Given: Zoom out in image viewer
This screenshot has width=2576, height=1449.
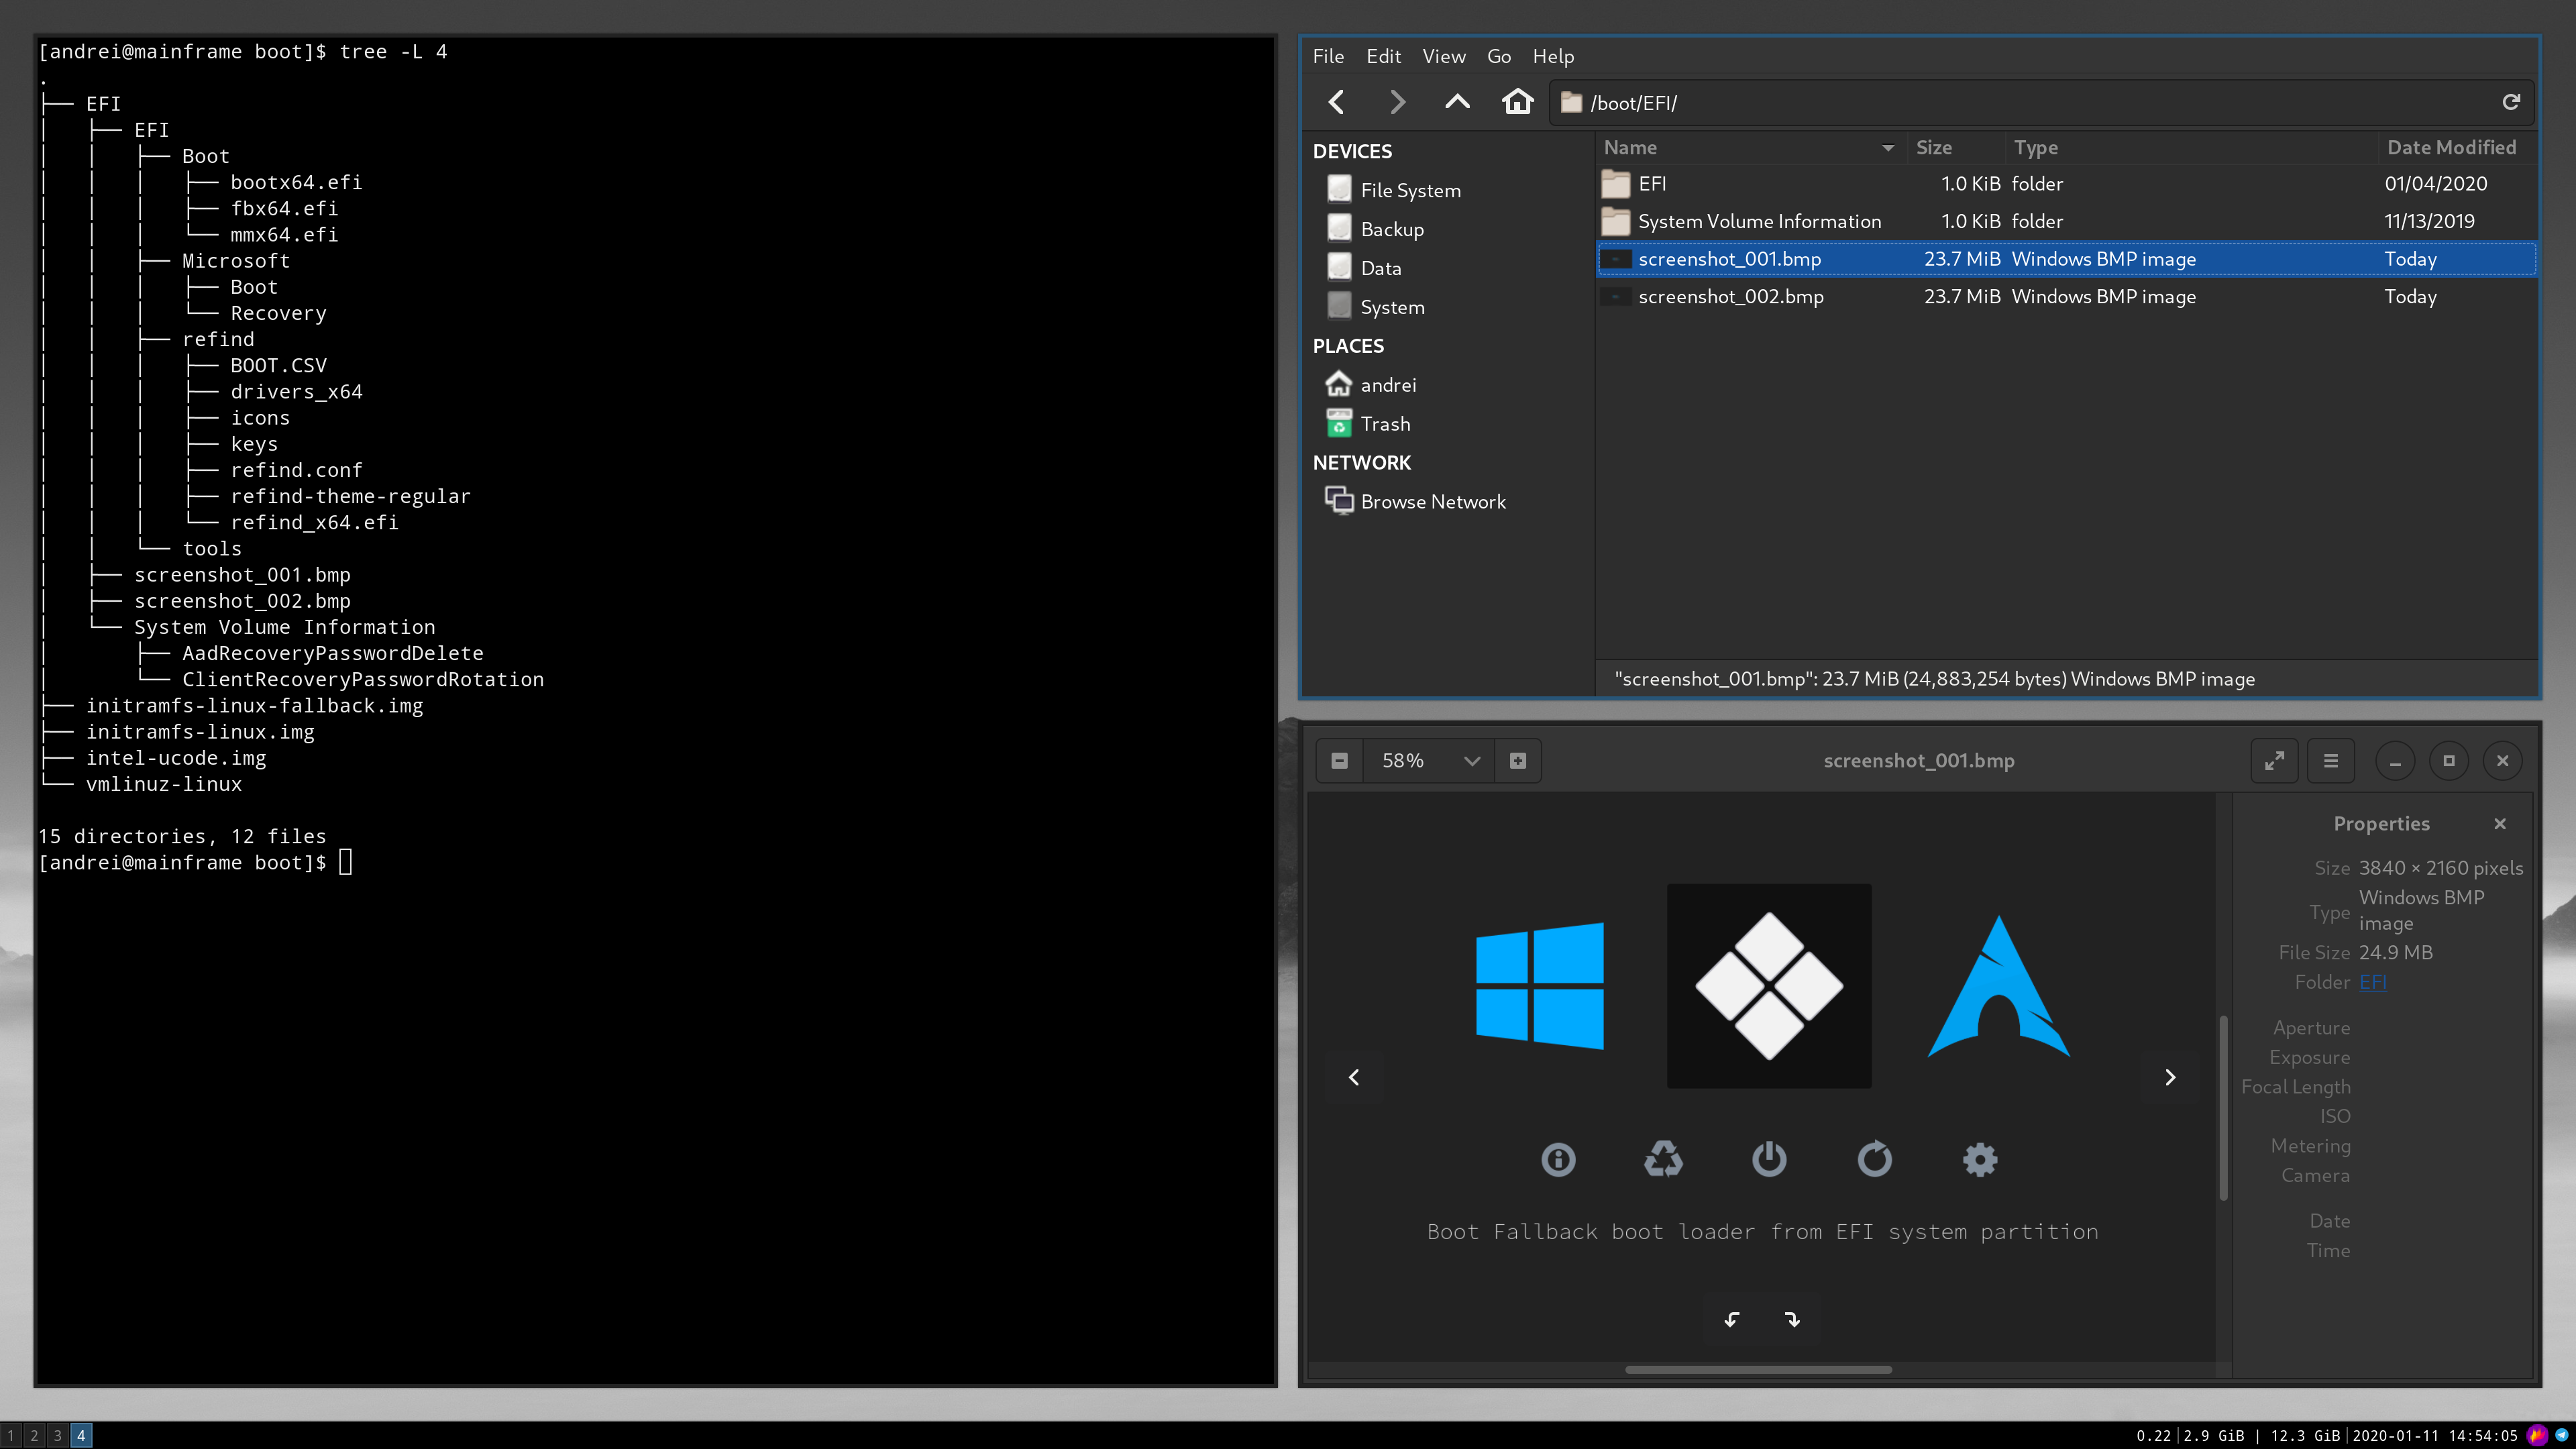Looking at the screenshot, I should [x=1339, y=761].
